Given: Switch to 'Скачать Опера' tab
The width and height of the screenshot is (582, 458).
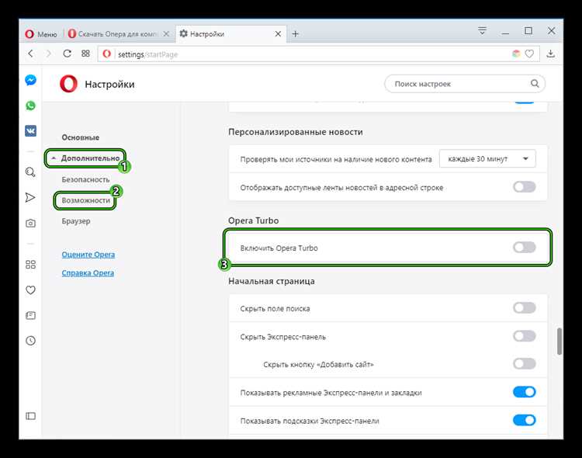Looking at the screenshot, I should click(x=116, y=34).
